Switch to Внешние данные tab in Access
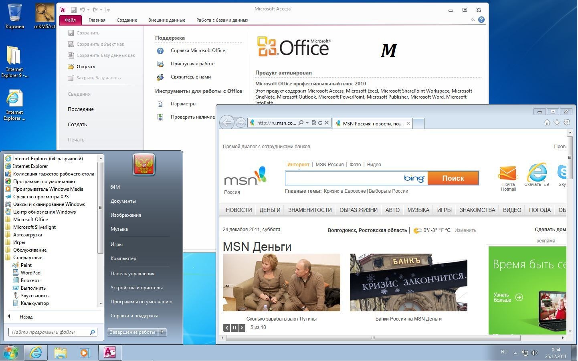The image size is (578, 361). coord(166,20)
